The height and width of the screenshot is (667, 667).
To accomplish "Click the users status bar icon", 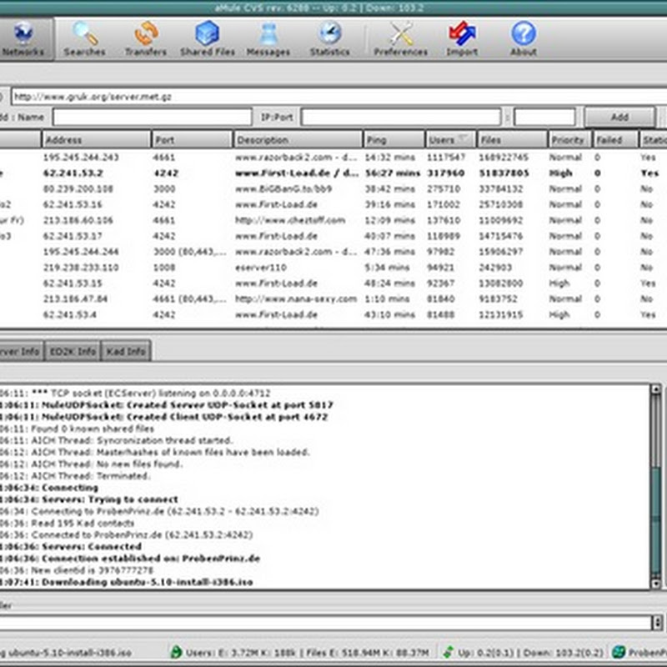I will [177, 651].
